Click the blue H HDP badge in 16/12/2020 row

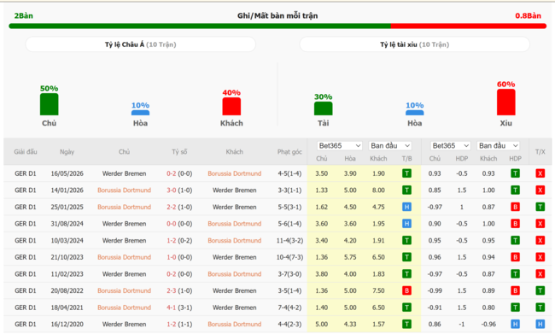click(516, 324)
